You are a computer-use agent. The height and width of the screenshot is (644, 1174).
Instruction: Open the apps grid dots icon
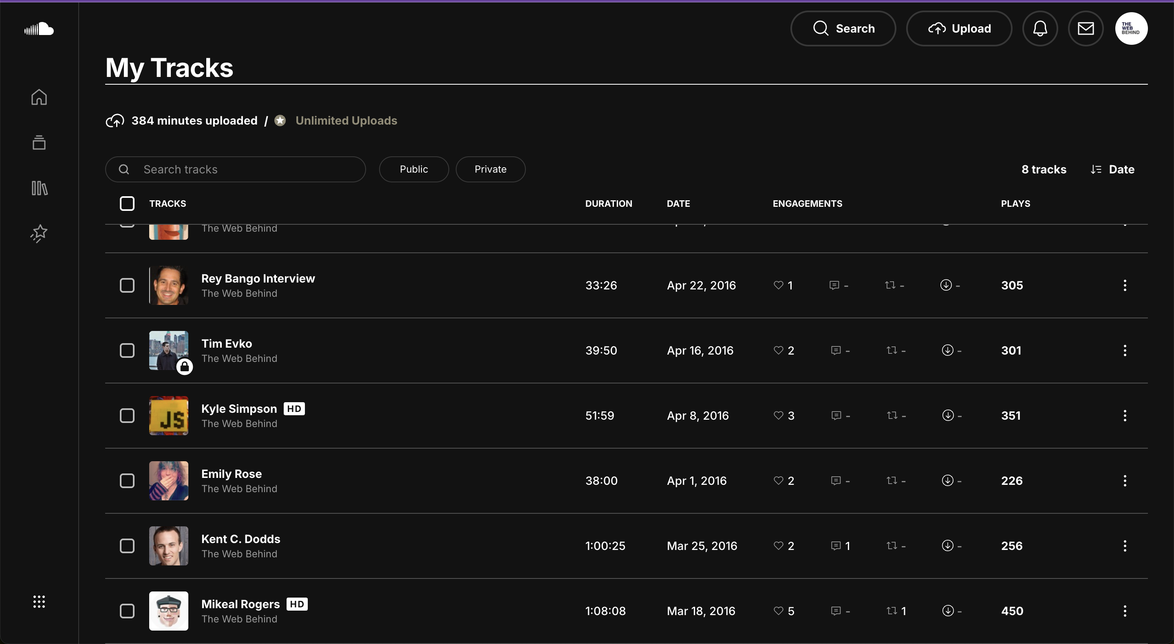click(39, 601)
